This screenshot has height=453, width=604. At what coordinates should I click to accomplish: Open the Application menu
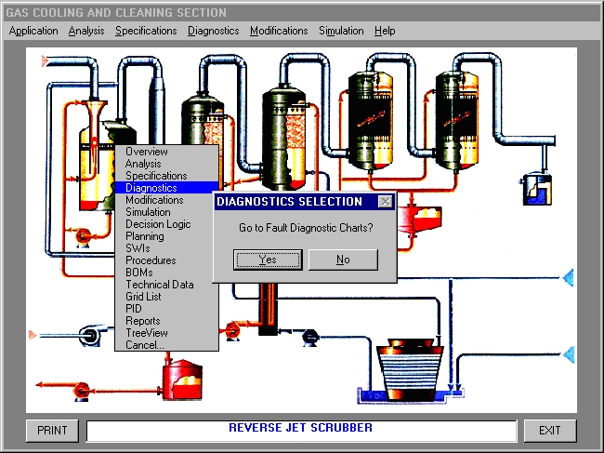point(33,31)
